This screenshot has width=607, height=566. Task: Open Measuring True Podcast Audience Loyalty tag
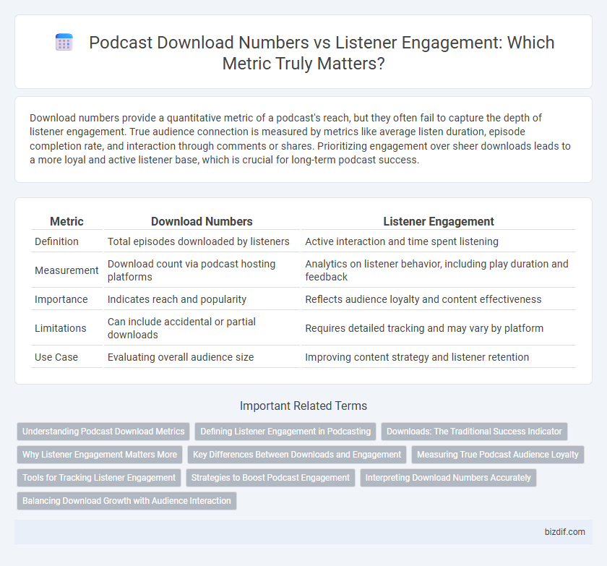(498, 455)
